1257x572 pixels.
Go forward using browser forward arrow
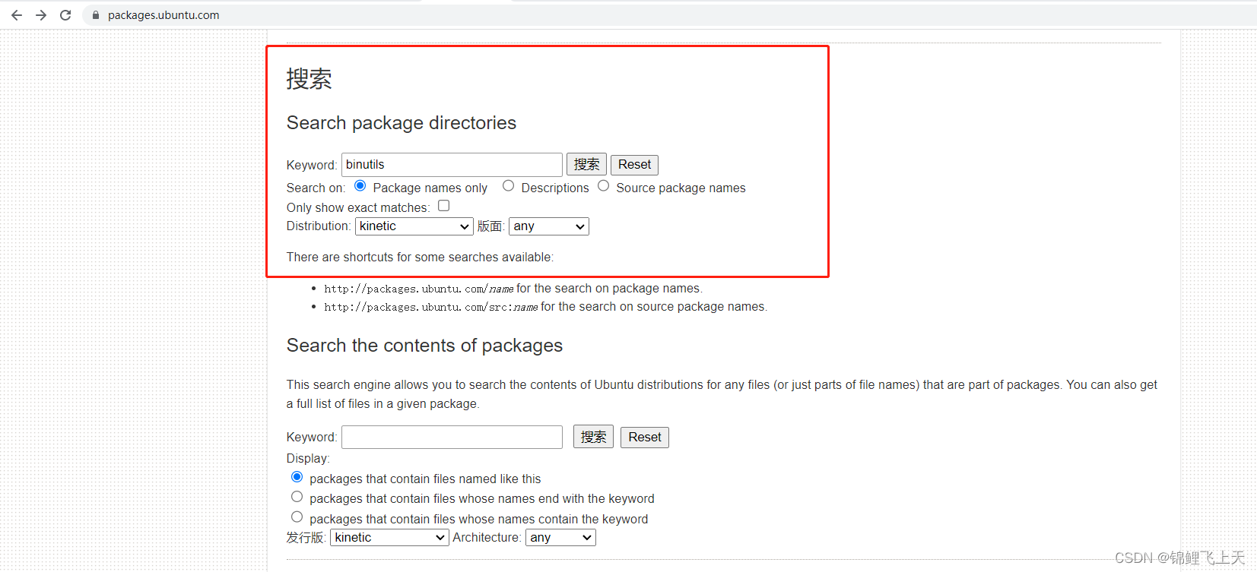41,15
